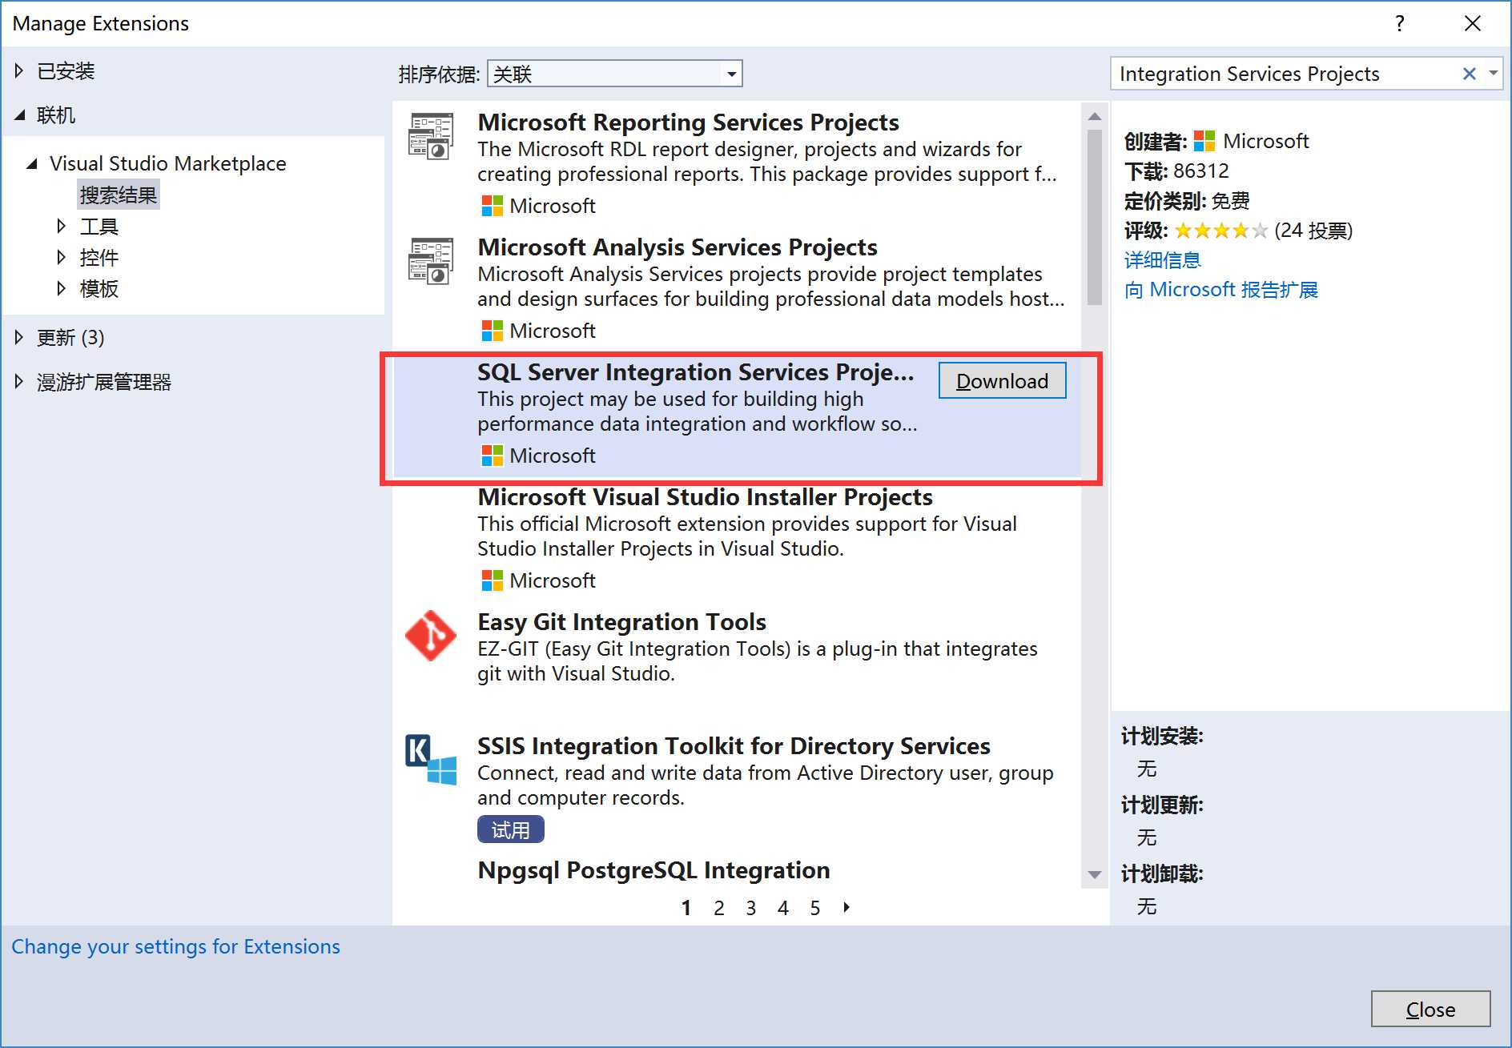Click Microsoft logo under Visual Studio Installer Projects
1512x1048 pixels.
pos(492,580)
